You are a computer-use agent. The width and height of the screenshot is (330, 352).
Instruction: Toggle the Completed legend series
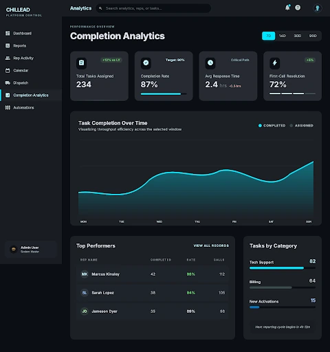pyautogui.click(x=272, y=126)
